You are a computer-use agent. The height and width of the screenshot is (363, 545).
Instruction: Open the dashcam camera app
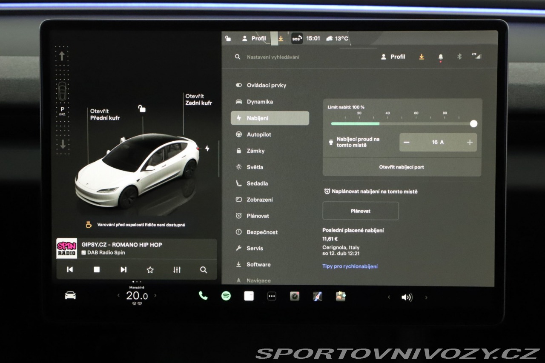[x=295, y=296]
